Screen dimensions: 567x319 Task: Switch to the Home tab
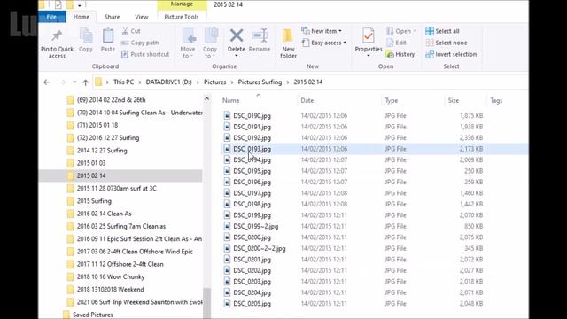82,17
